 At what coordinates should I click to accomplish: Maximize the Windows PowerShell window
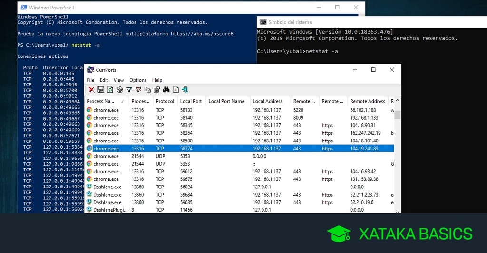337,7
